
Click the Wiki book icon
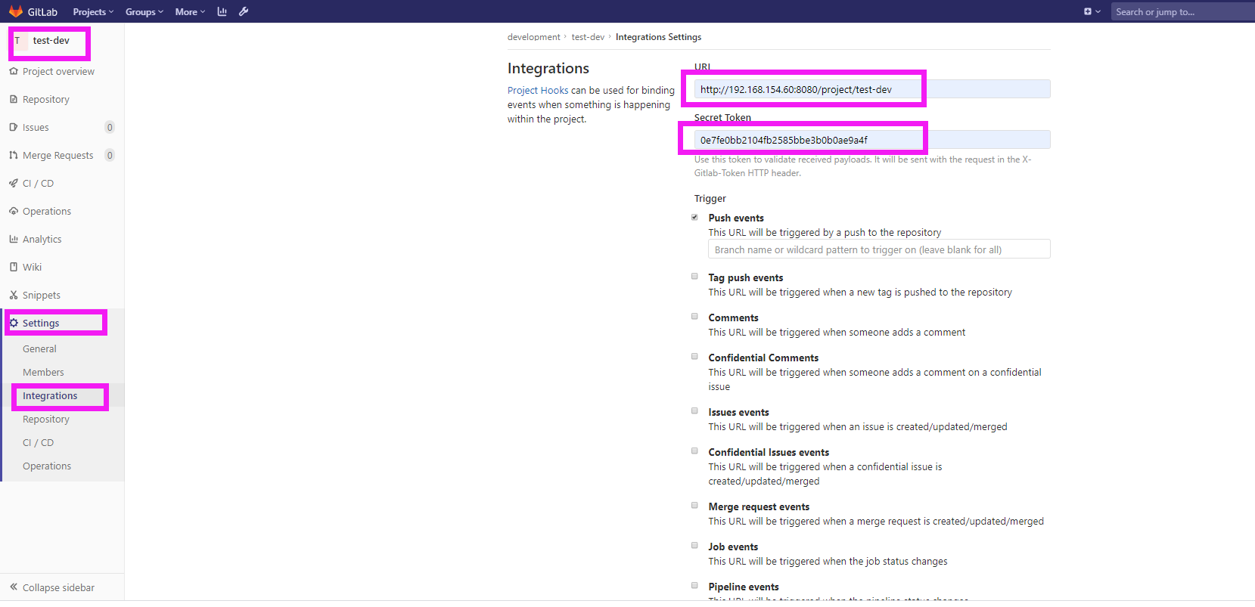tap(14, 267)
